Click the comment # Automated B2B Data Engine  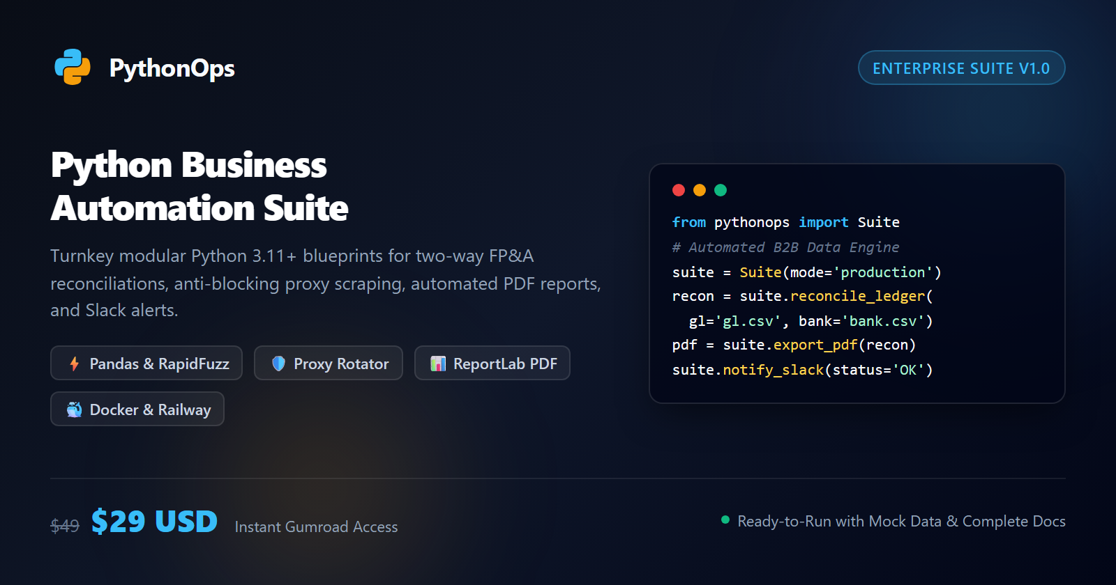tap(786, 247)
